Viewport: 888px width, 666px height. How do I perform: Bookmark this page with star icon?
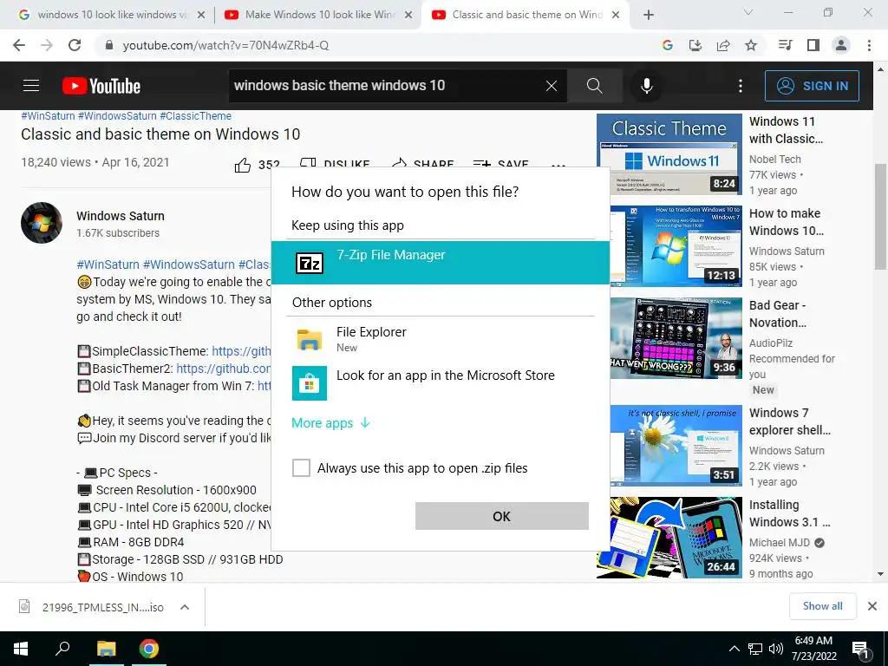(751, 45)
